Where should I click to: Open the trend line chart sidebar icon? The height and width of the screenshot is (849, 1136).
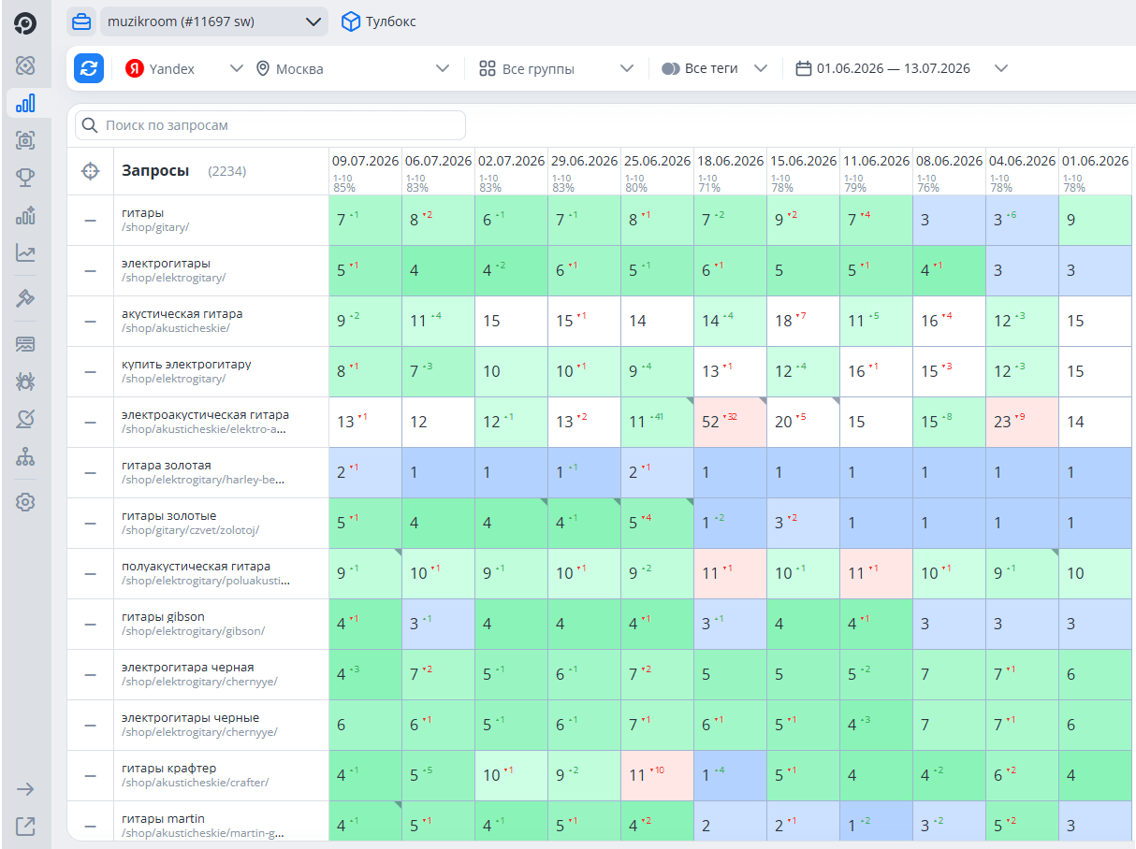(x=25, y=252)
